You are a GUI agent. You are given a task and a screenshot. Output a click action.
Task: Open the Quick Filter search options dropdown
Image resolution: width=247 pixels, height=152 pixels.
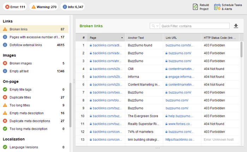[155, 26]
